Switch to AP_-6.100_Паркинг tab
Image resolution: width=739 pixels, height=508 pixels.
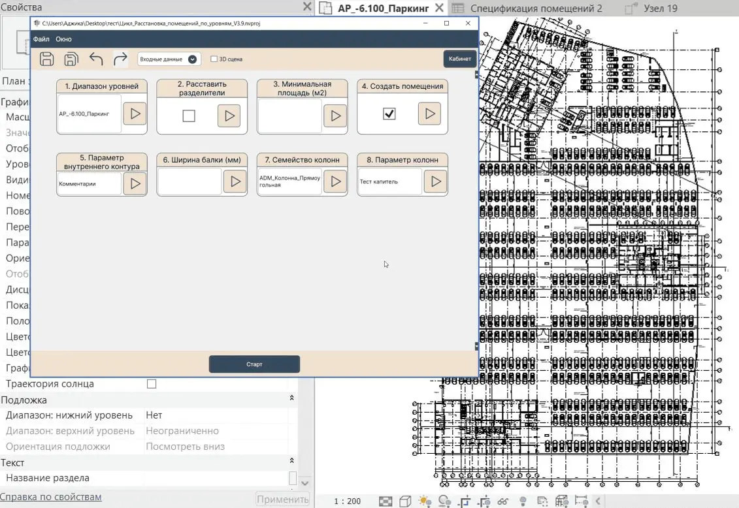(x=382, y=8)
